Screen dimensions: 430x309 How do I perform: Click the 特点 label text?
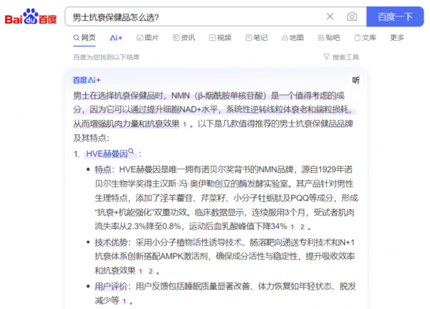[102, 170]
